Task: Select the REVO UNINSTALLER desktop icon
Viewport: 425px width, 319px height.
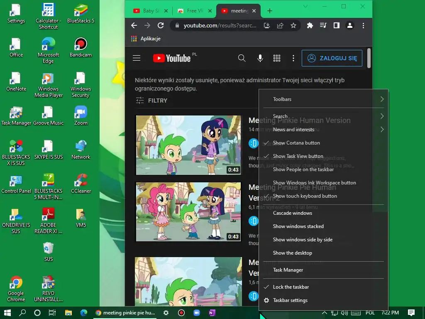Action: (x=48, y=289)
